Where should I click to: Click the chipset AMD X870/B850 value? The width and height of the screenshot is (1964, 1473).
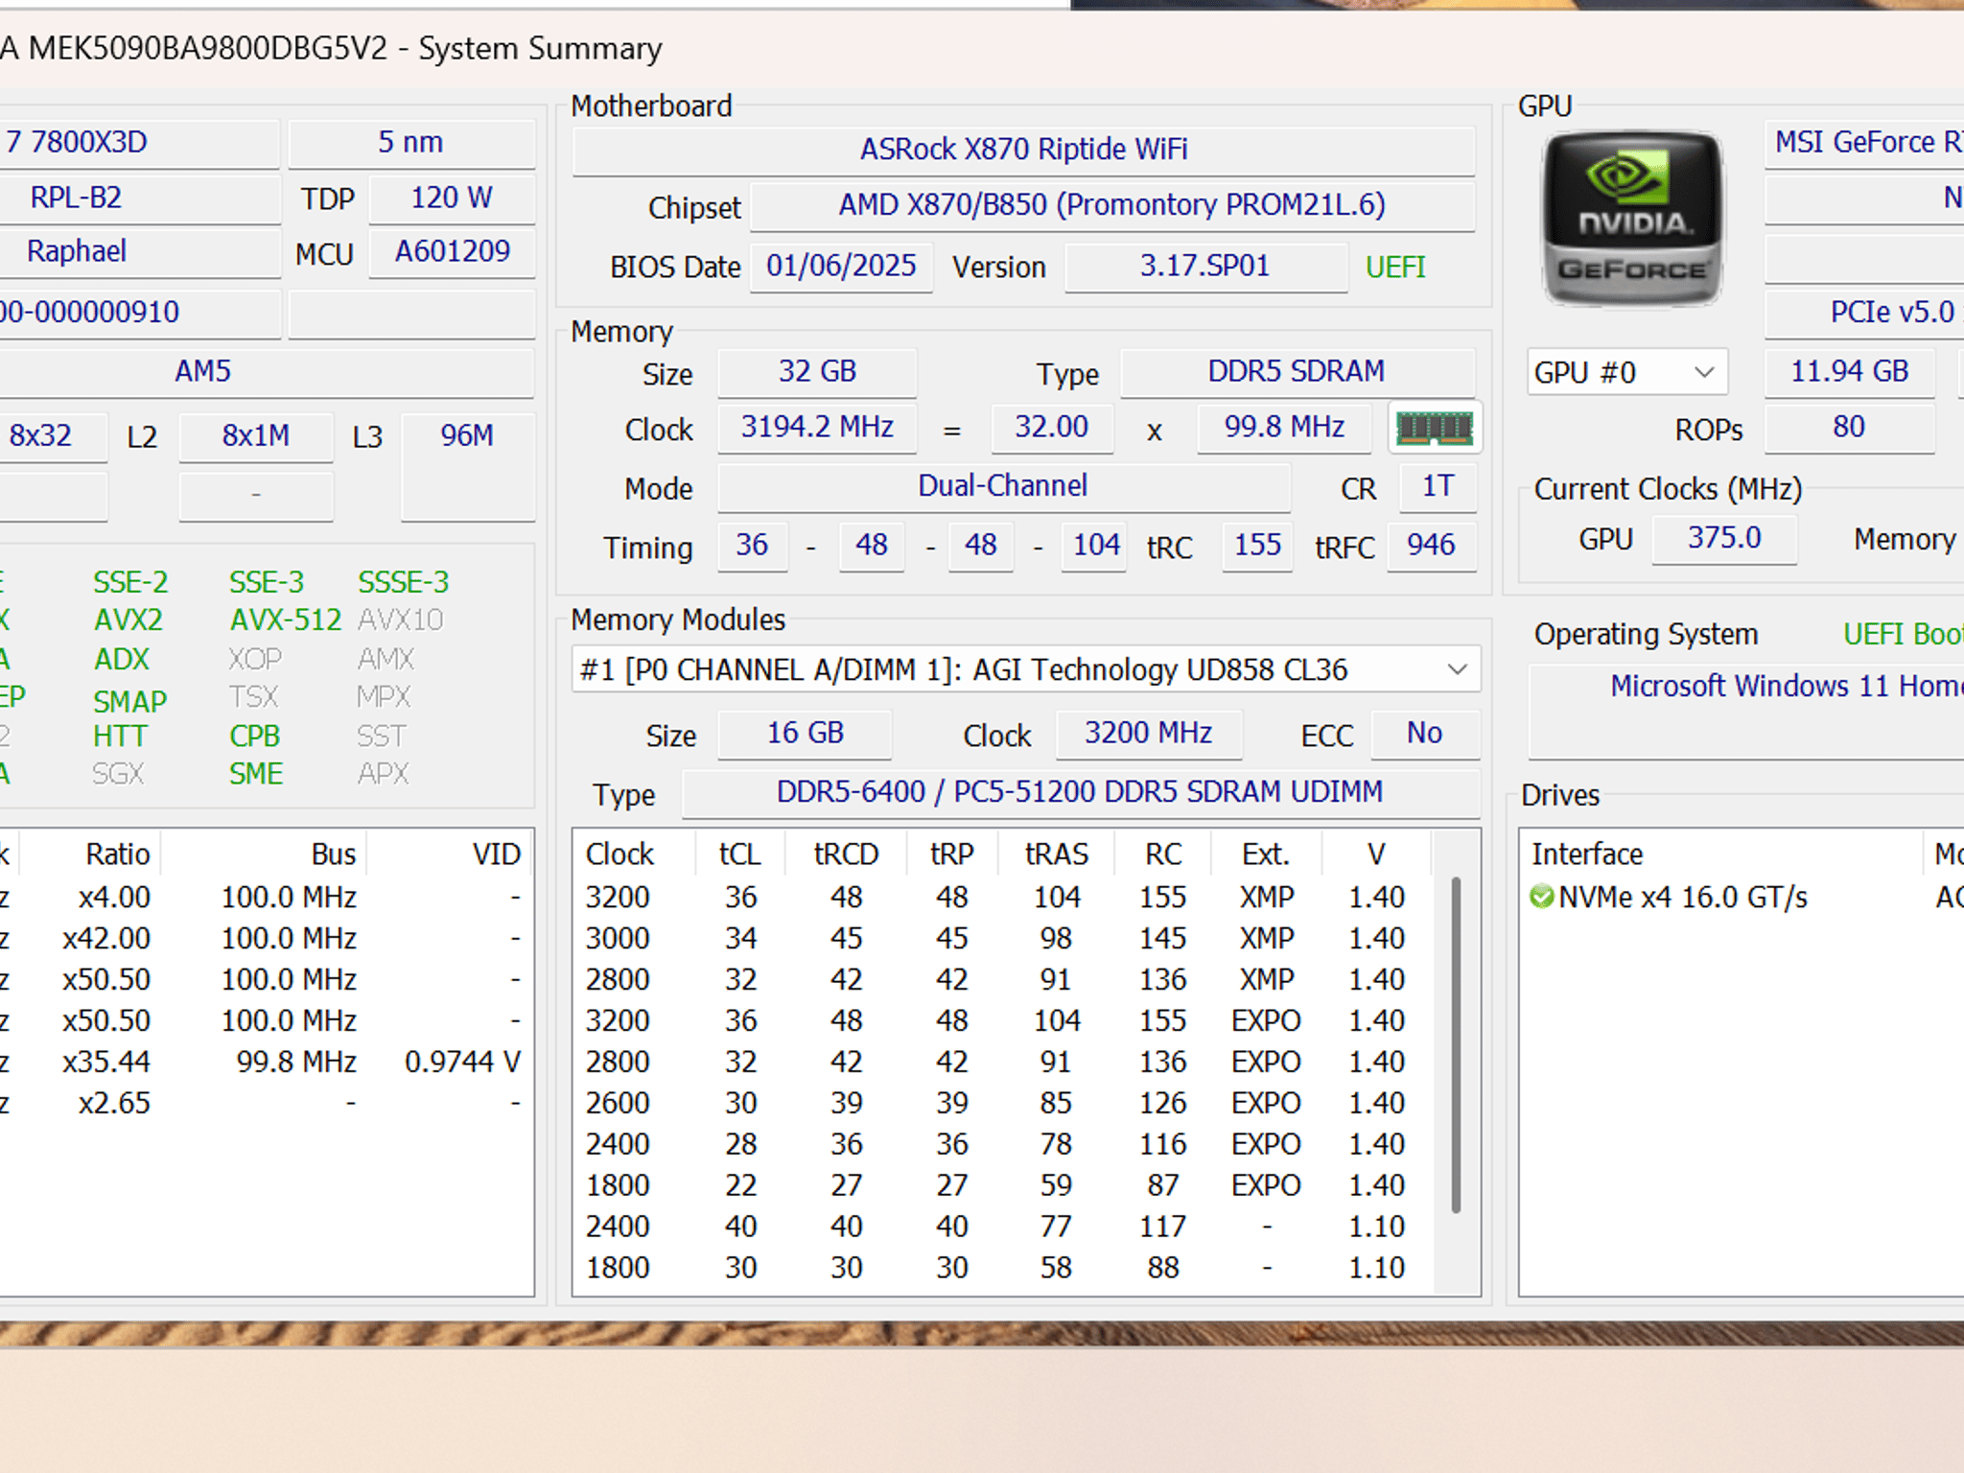pyautogui.click(x=1111, y=205)
